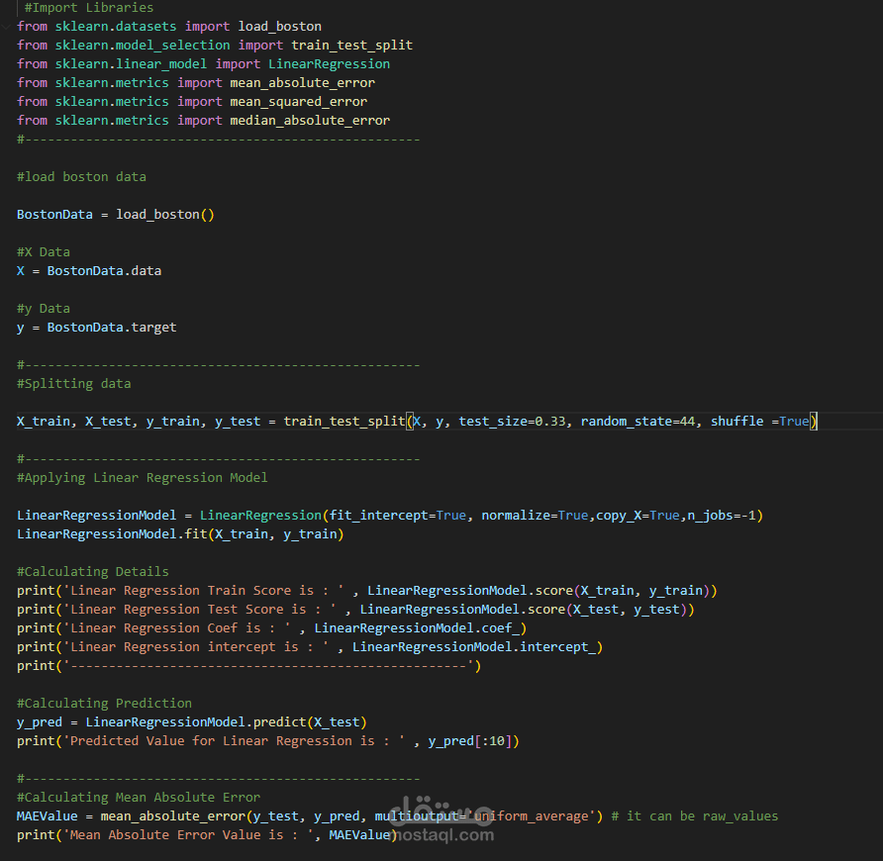Click 'score(X_test, y_test)' call
This screenshot has width=883, height=861.
pos(607,610)
